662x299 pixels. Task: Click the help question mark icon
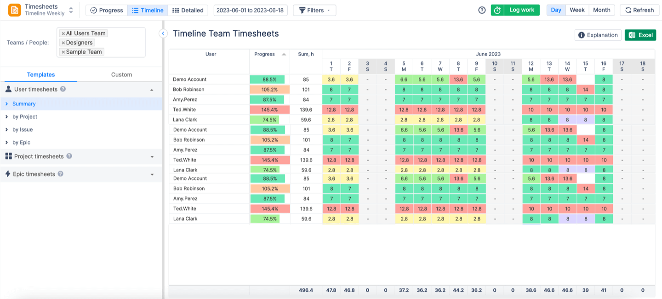point(482,10)
